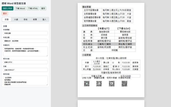Focus the 經文出處 field with 127:2
The width and height of the screenshot is (171, 107).
pyautogui.click(x=25, y=62)
